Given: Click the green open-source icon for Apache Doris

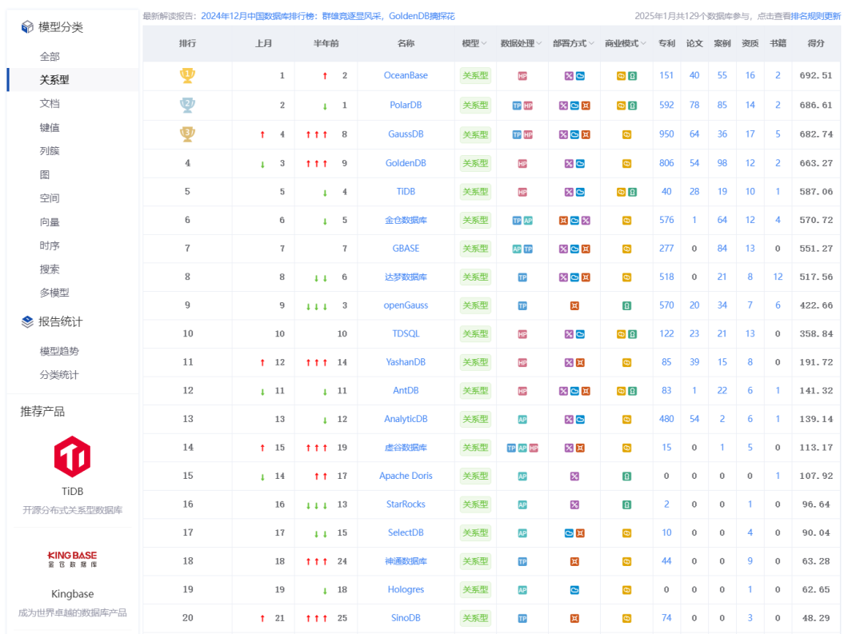Looking at the screenshot, I should click(626, 476).
